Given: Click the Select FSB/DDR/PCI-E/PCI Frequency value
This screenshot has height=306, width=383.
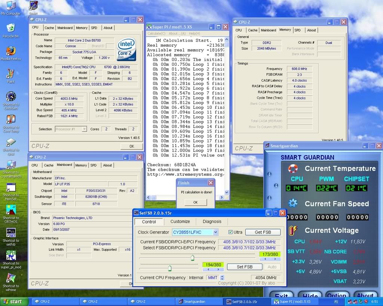Looking at the screenshot, I should (249, 248).
